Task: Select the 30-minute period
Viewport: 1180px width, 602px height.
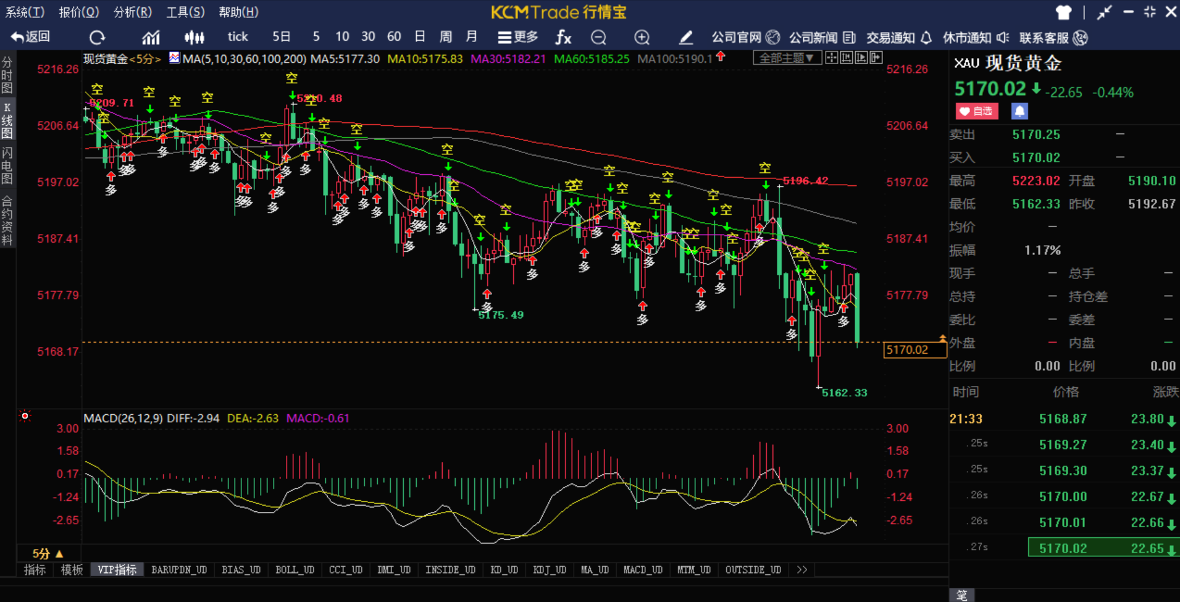Action: pos(368,37)
